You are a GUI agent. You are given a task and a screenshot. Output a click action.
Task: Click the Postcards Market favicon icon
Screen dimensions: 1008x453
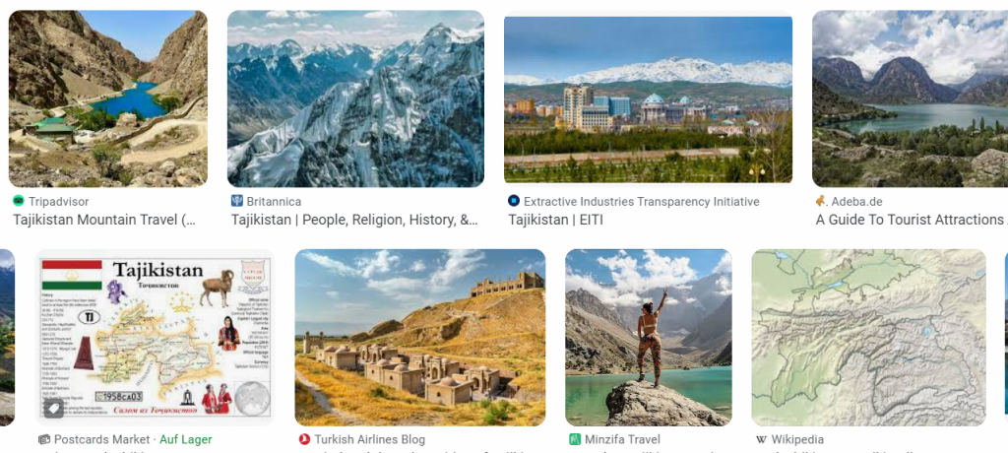pos(43,440)
